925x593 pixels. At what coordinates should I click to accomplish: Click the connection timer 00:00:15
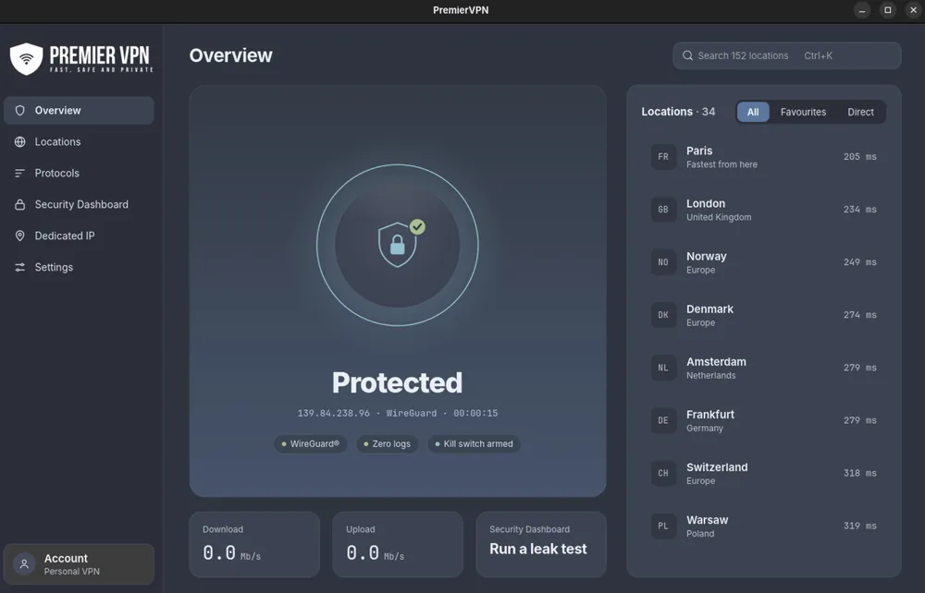pos(475,414)
